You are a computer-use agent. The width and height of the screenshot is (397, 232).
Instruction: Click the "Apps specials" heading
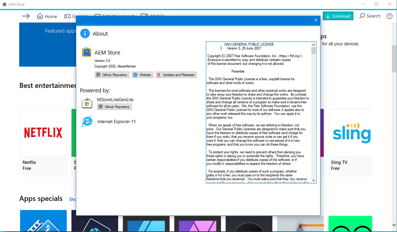click(x=41, y=199)
